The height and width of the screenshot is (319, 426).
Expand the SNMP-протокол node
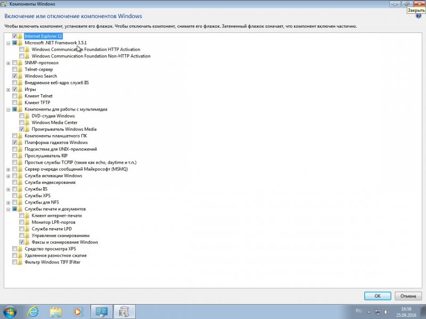pyautogui.click(x=8, y=63)
